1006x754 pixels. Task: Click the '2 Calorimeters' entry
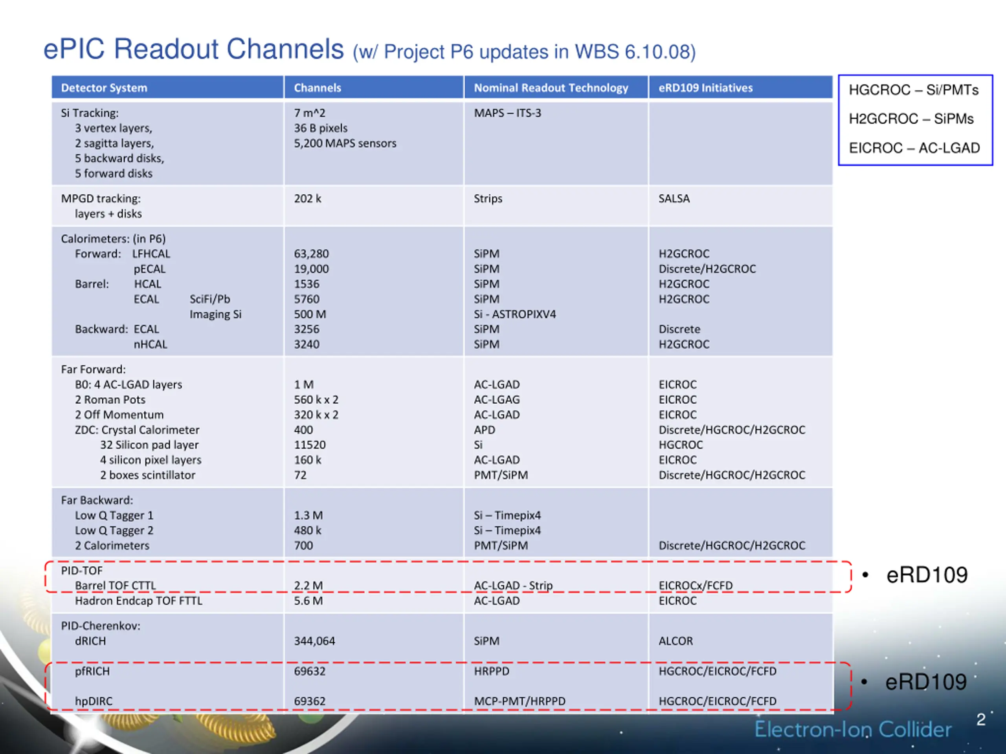point(112,545)
